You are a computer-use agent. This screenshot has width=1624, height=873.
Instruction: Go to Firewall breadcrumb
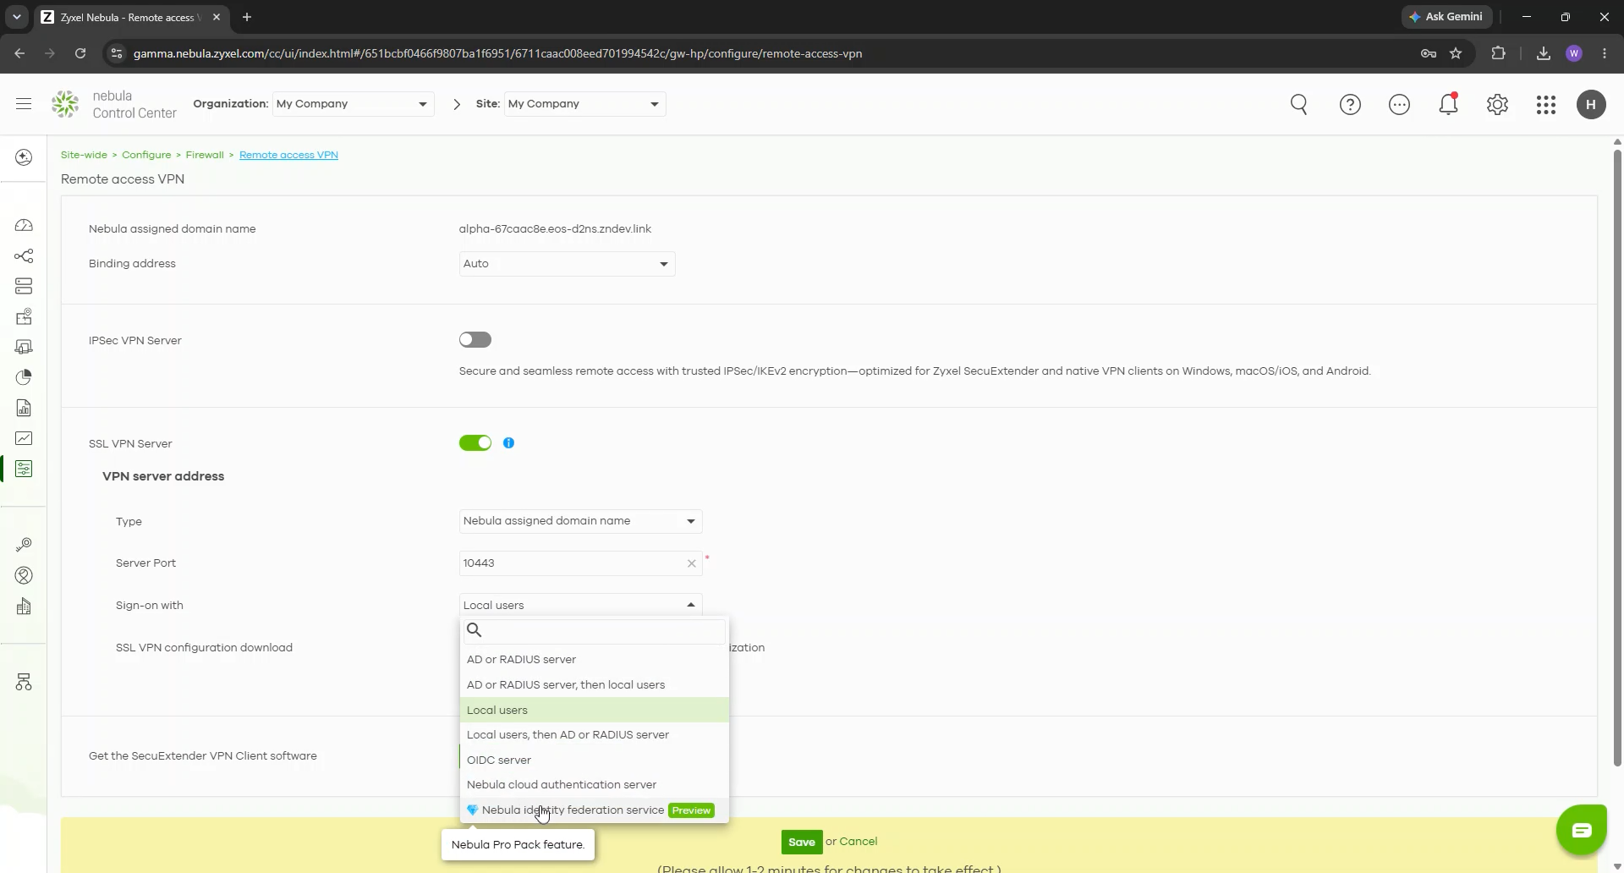click(x=205, y=155)
